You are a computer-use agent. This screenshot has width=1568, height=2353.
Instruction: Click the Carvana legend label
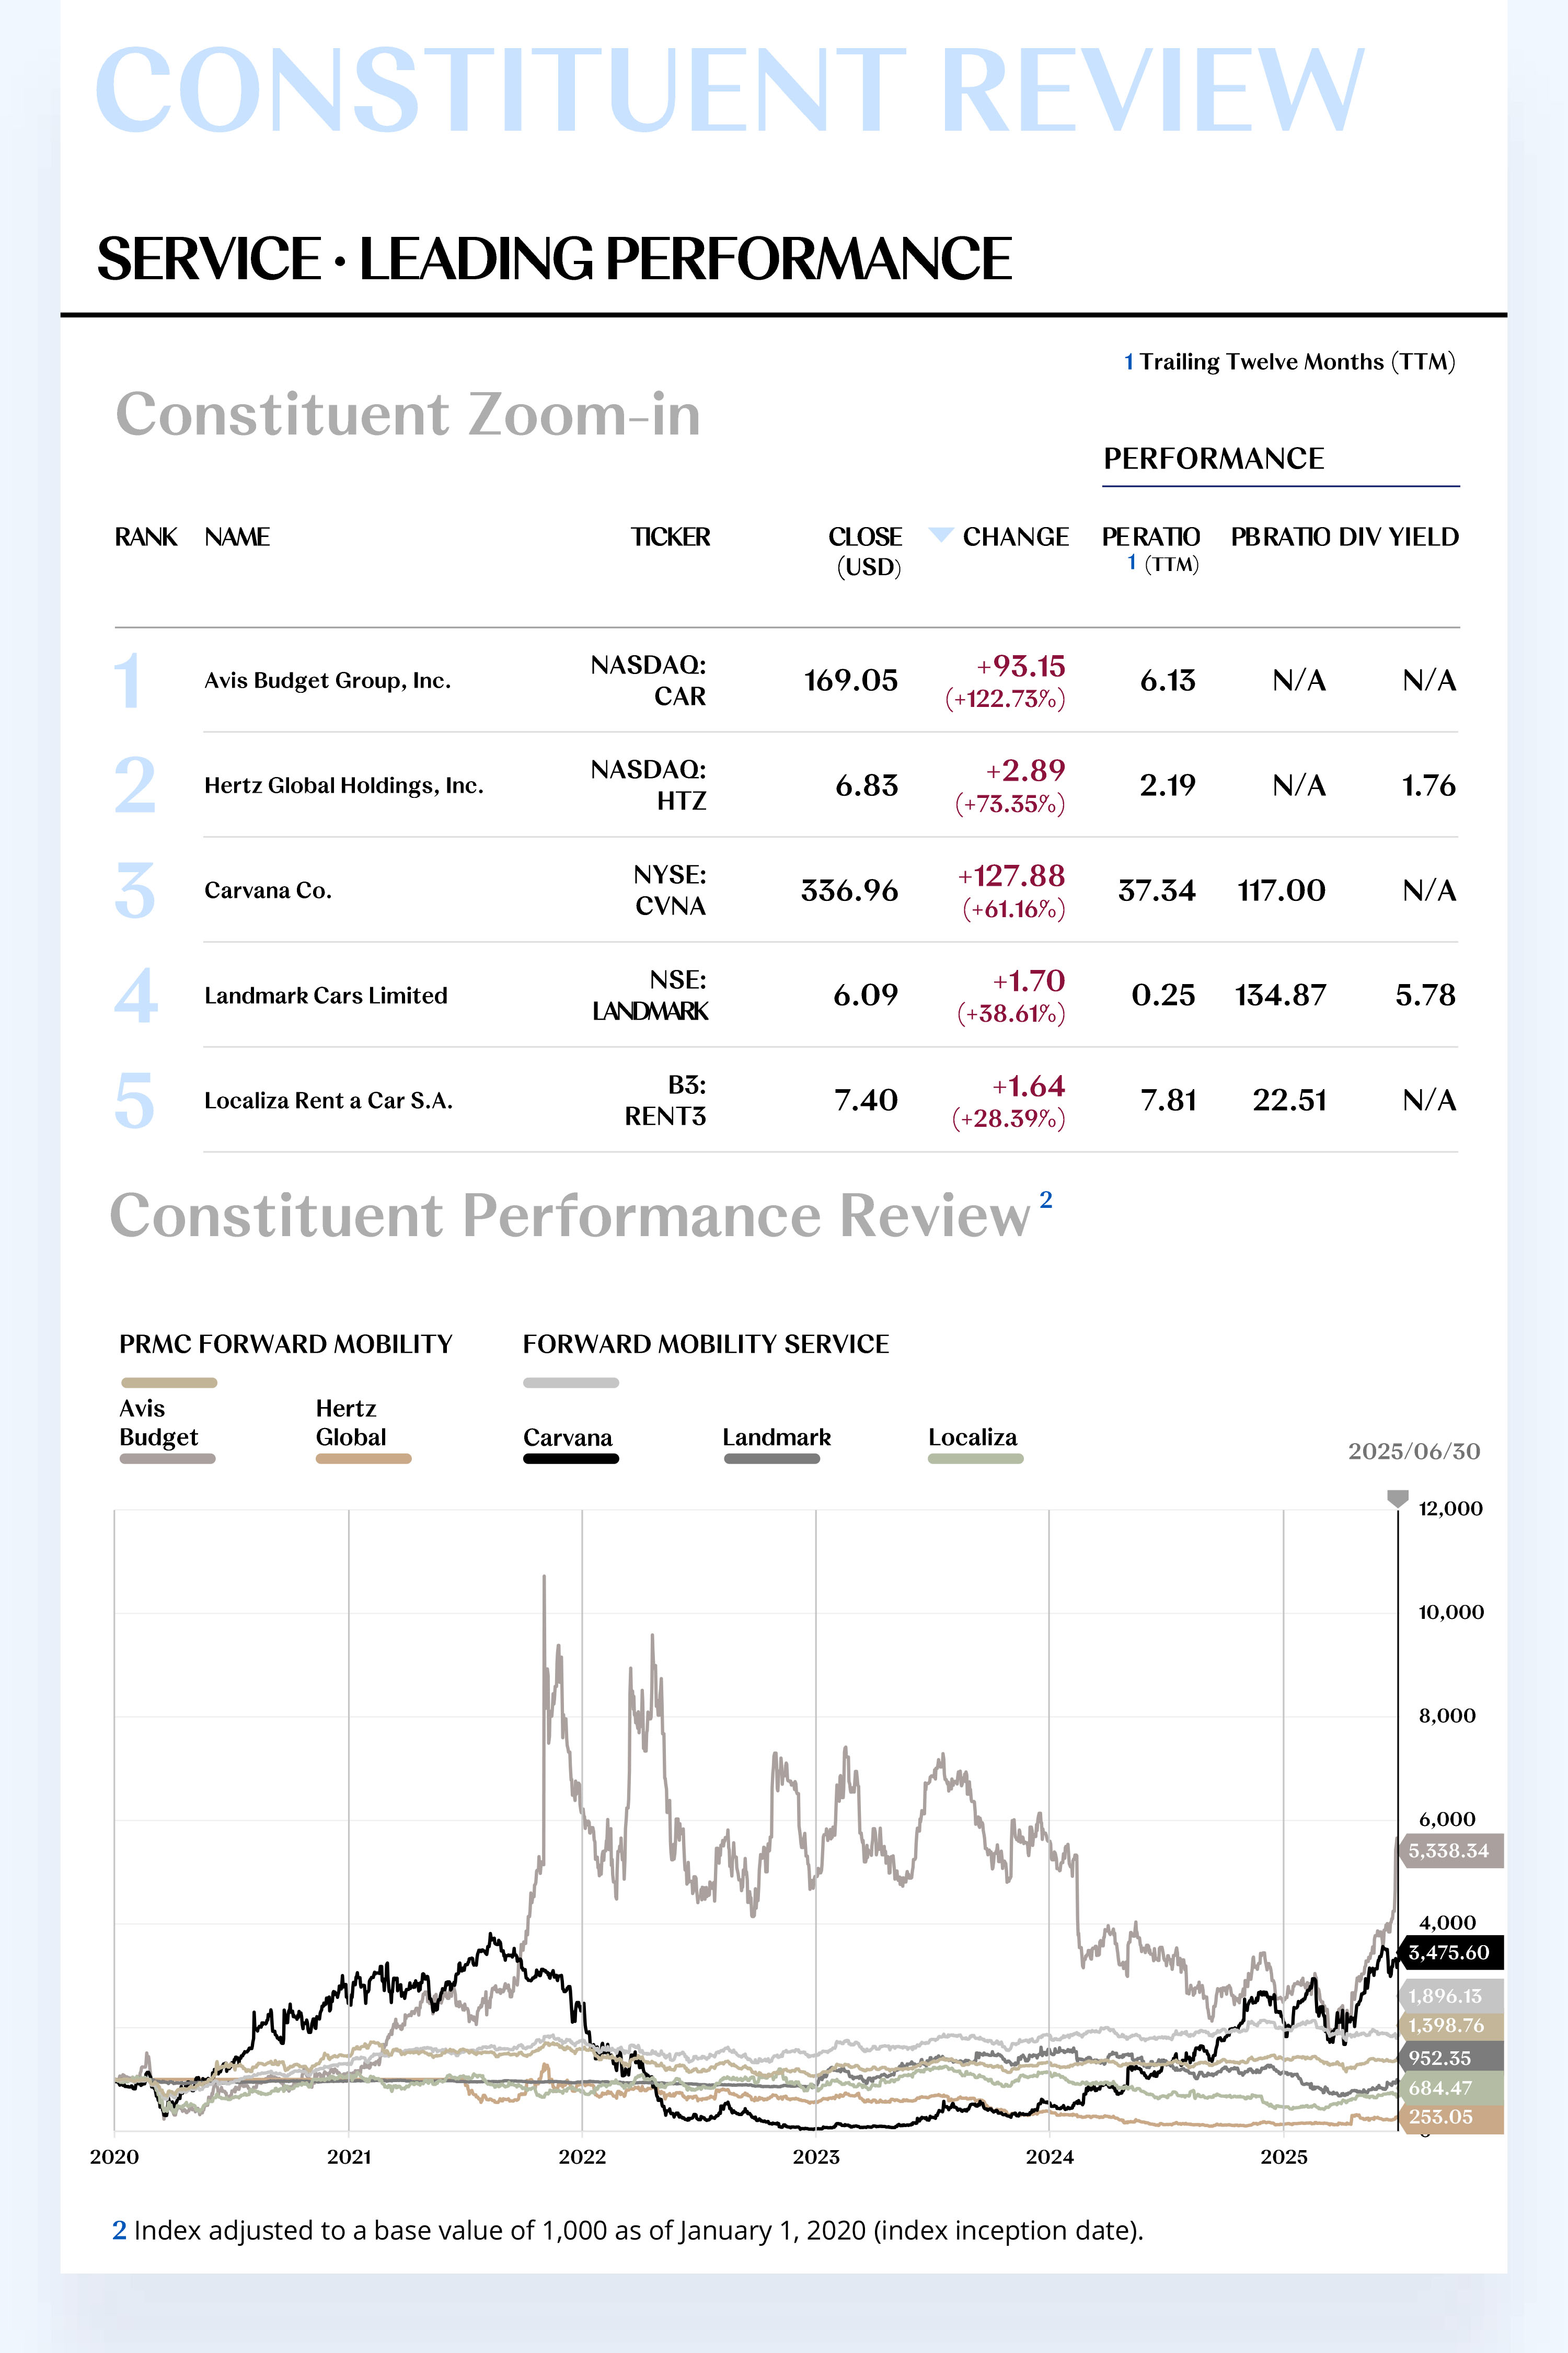pyautogui.click(x=568, y=1437)
